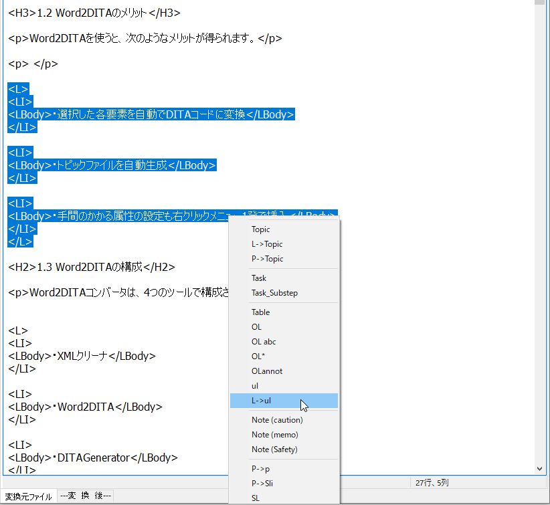Select Task_Substep from the menu
Screen dimensions: 550x505
284,293
